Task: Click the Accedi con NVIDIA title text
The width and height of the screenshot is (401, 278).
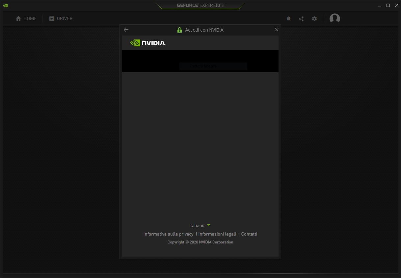Action: [204, 30]
